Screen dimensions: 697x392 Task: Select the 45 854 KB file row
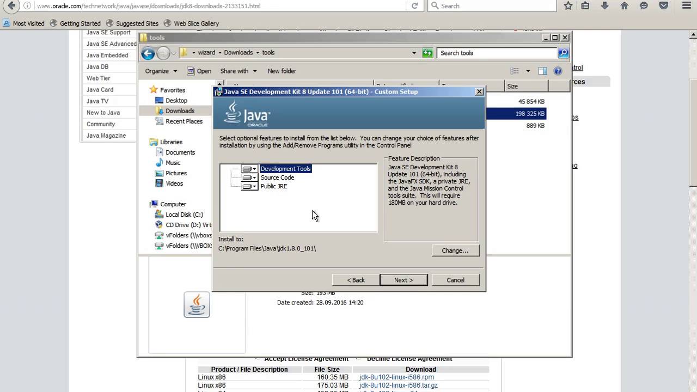pyautogui.click(x=515, y=102)
